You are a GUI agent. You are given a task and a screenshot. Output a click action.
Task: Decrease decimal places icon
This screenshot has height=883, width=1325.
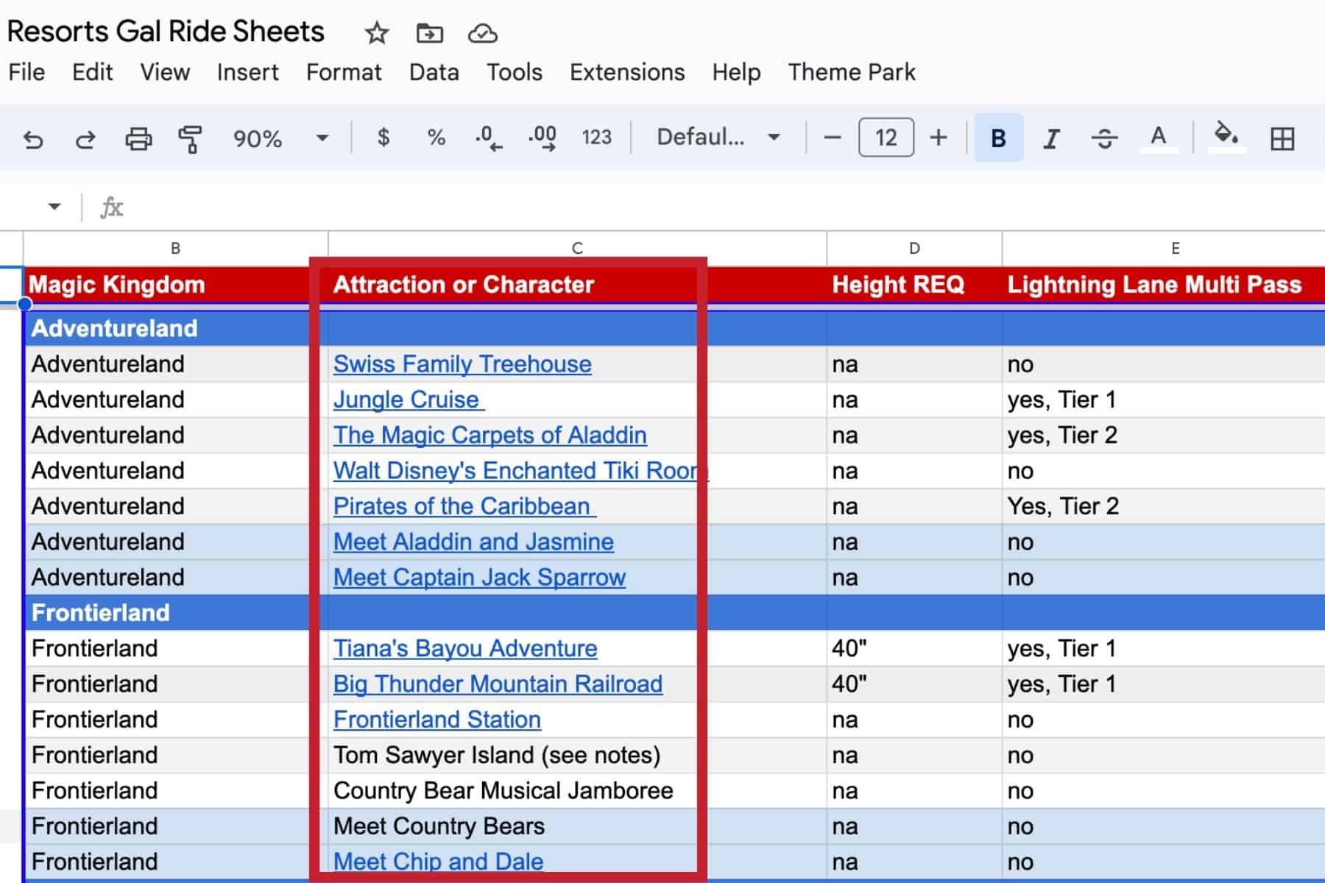click(x=489, y=138)
